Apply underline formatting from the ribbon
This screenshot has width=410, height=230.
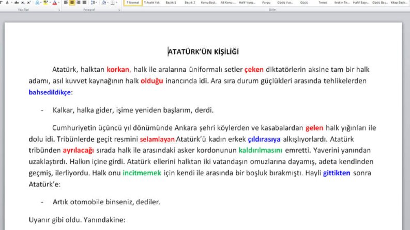(x=7, y=3)
